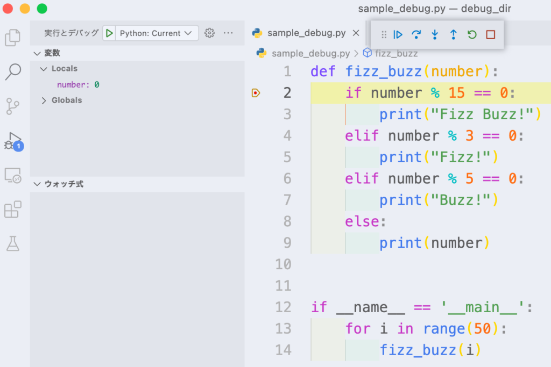Toggle the breakpoint on line 2
The height and width of the screenshot is (367, 551).
coord(256,92)
